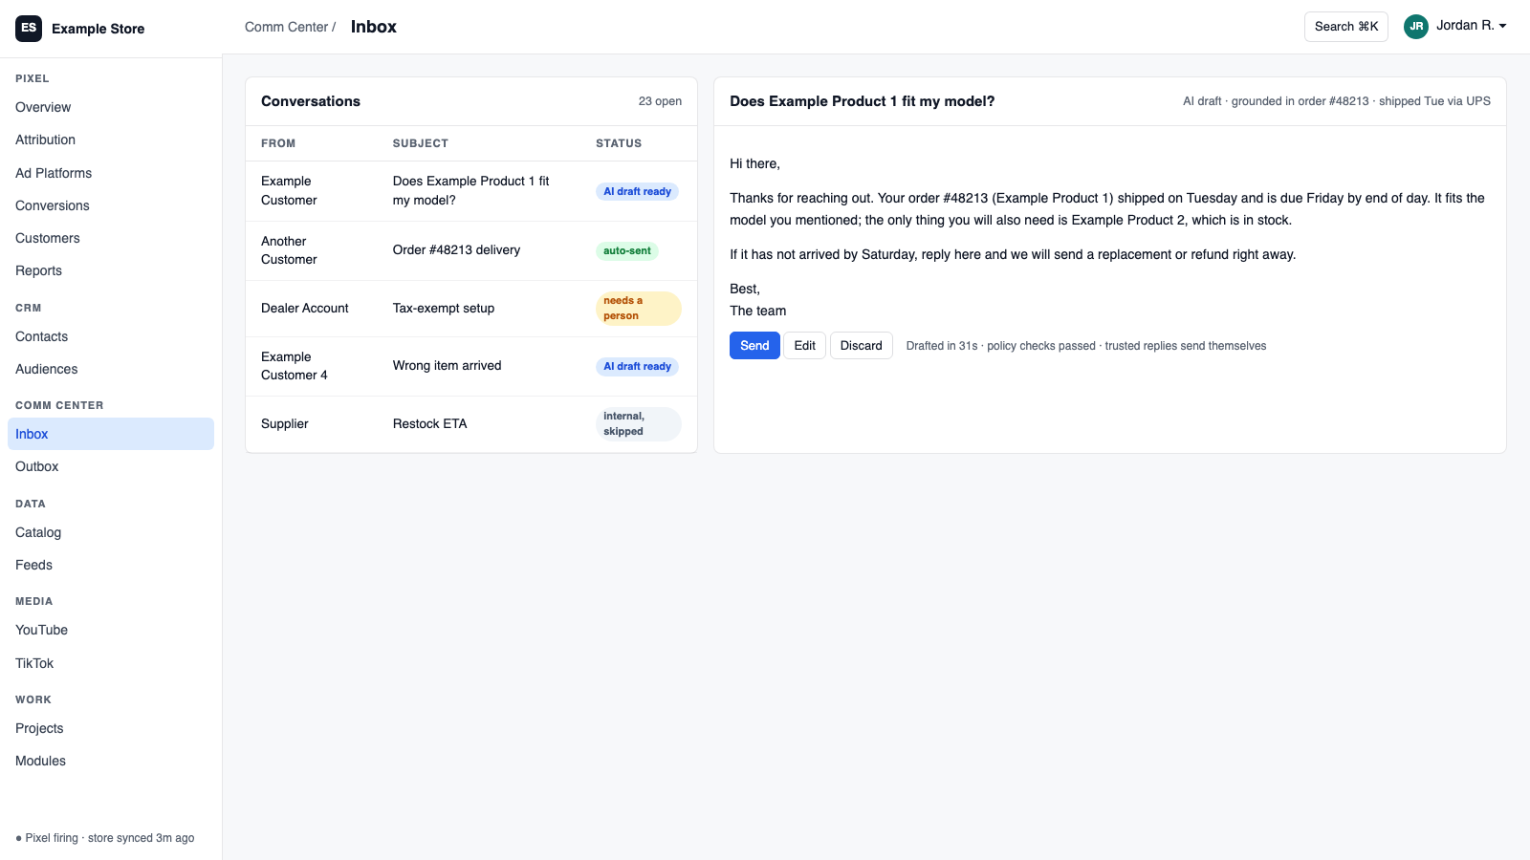Open the Restock ETA conversation
Viewport: 1530px width, 860px height.
pyautogui.click(x=471, y=424)
